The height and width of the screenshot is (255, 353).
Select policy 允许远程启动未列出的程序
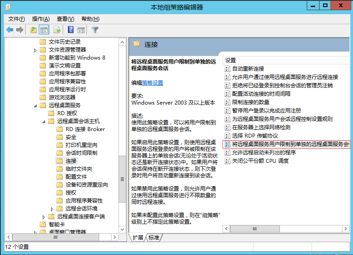264,152
